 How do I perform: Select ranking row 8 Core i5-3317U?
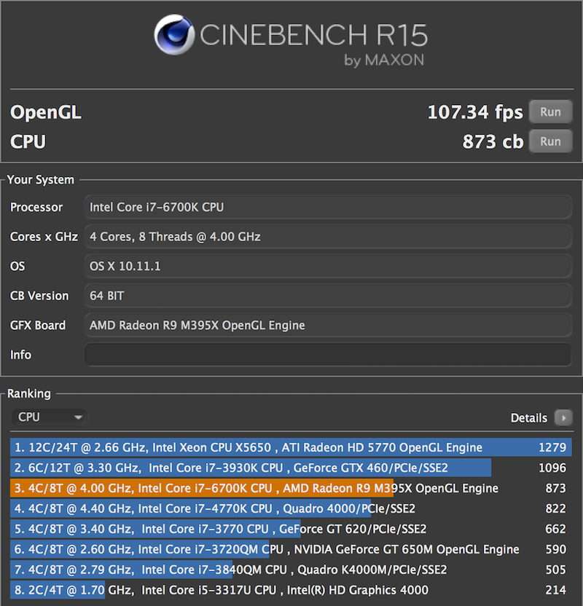[291, 590]
